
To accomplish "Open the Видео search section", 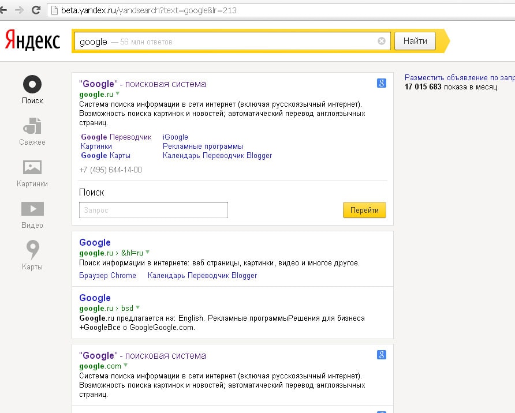I will click(x=32, y=209).
